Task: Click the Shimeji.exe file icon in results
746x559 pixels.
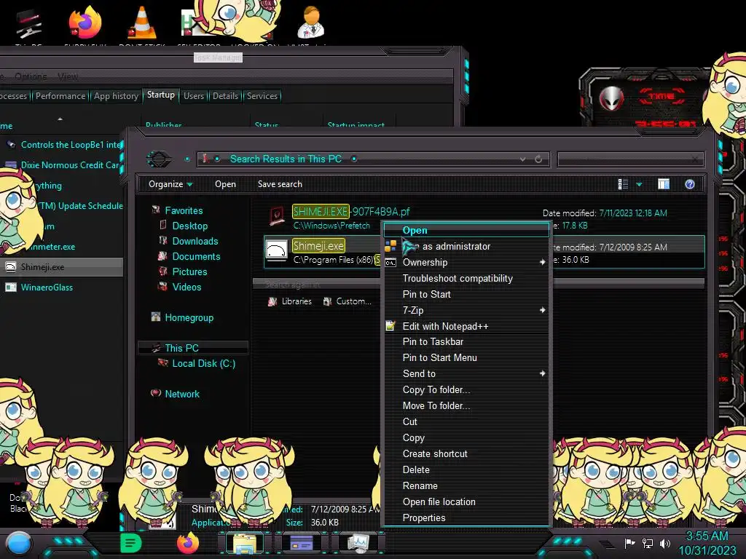Action: pos(276,251)
